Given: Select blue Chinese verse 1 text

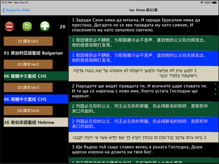Looking at the screenshot, I should click(144, 58).
